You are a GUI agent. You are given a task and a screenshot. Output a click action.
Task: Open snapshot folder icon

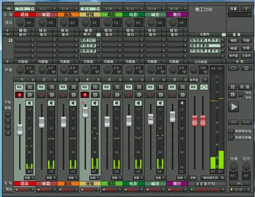pyautogui.click(x=234, y=68)
